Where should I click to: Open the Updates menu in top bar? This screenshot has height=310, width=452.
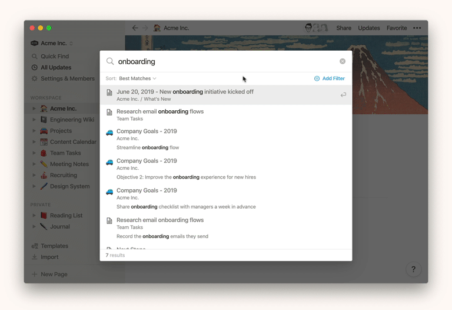point(368,28)
